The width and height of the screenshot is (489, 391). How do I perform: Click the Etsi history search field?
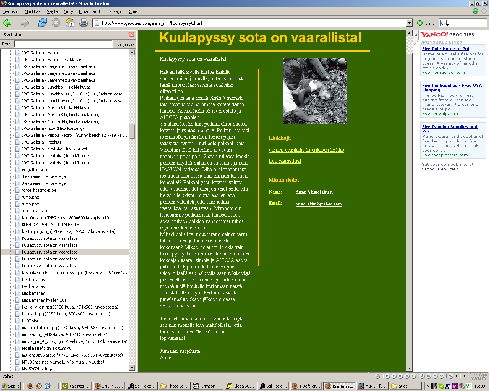pos(63,44)
